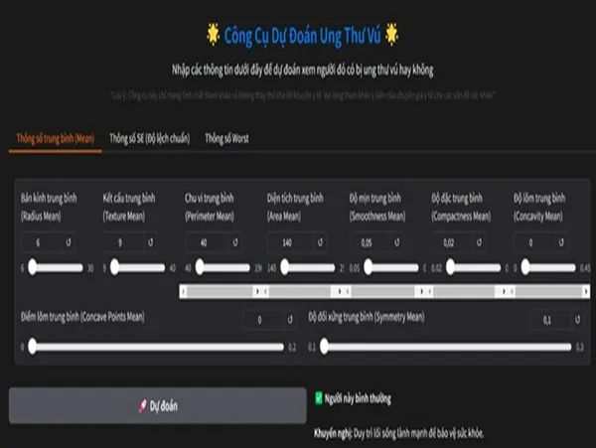
Task: Click the left arrow of horizontal scrollbar
Action: (184, 291)
